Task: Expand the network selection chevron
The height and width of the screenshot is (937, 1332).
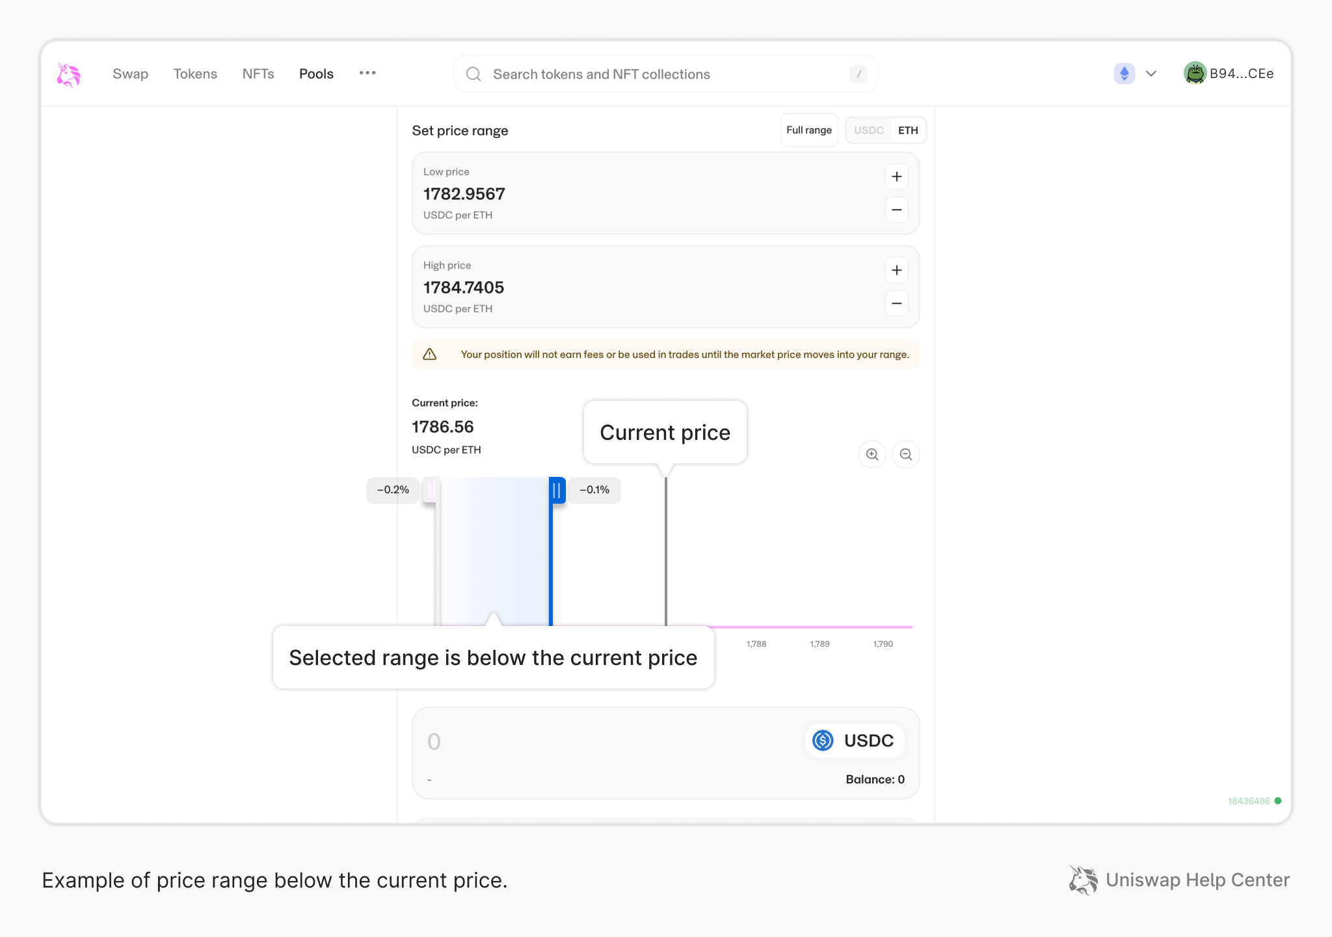Action: pyautogui.click(x=1151, y=74)
